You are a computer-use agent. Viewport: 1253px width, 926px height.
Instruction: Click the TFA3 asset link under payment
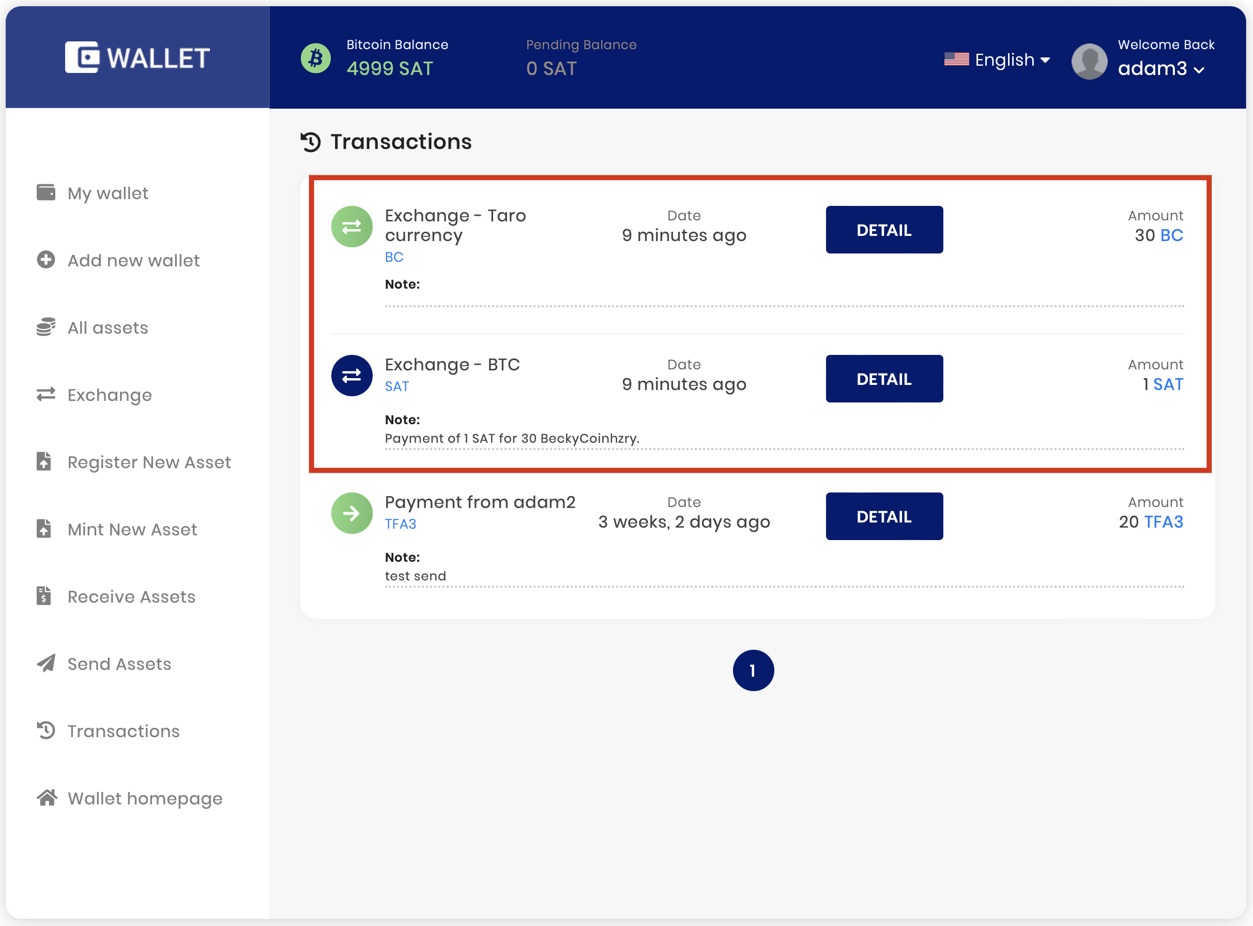401,524
